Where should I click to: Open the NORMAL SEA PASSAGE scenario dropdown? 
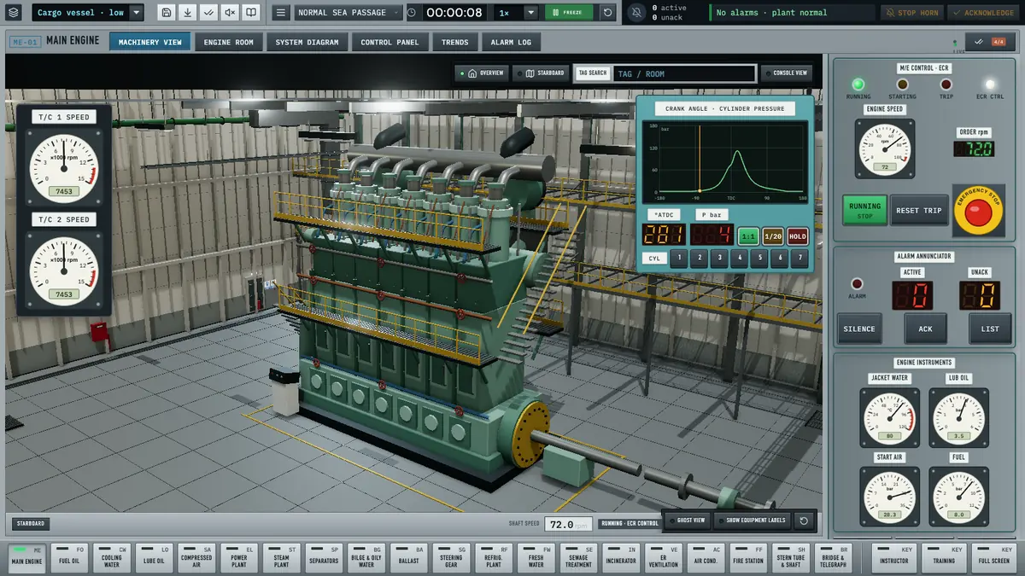pos(348,13)
